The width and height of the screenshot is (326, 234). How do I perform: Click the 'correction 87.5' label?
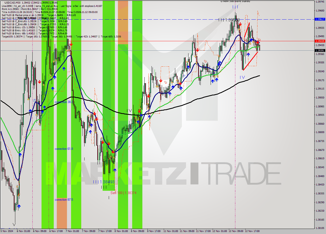64,200
